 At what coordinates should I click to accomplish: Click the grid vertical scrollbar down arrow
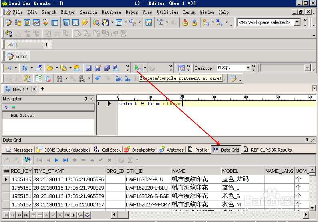pos(312,208)
